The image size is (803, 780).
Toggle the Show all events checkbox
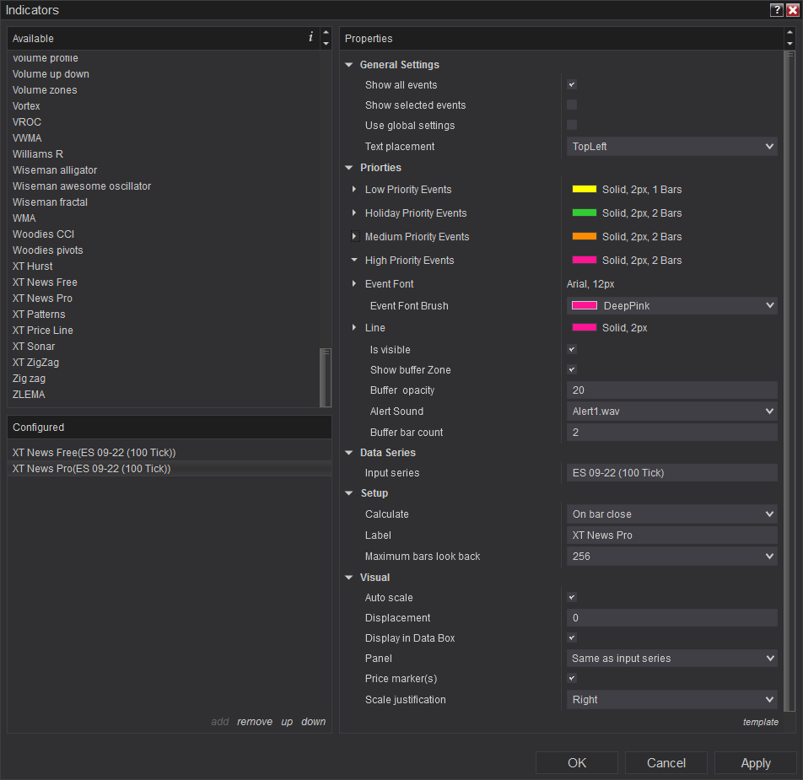572,84
